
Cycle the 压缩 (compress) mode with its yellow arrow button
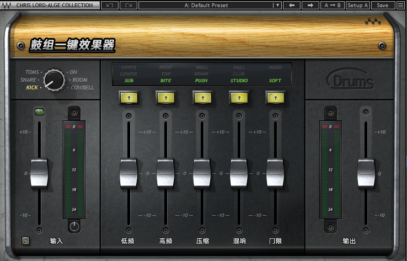tap(203, 98)
